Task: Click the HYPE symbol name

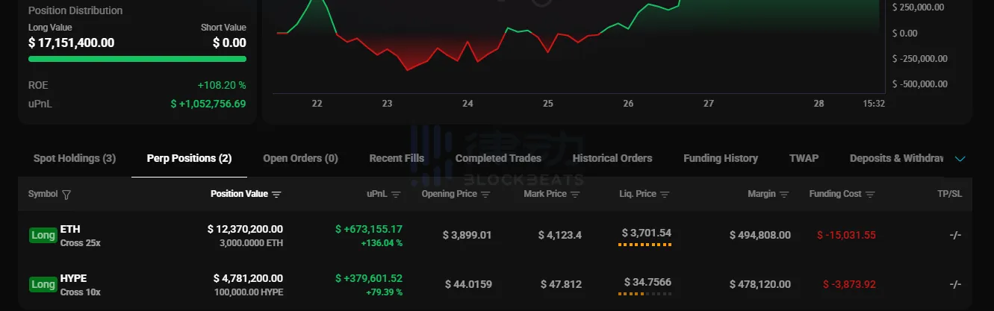Action: [x=73, y=278]
